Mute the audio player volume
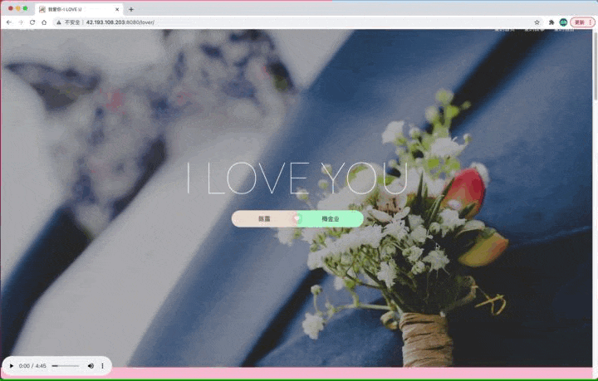This screenshot has width=598, height=381. pos(91,366)
